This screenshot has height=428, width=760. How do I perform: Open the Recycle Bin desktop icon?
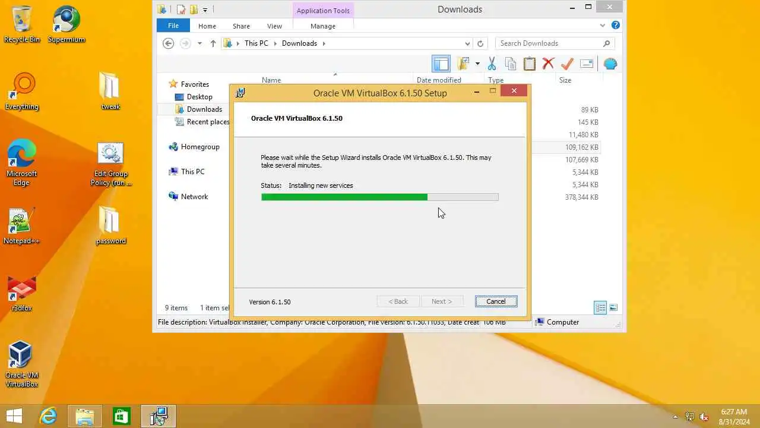coord(22,25)
